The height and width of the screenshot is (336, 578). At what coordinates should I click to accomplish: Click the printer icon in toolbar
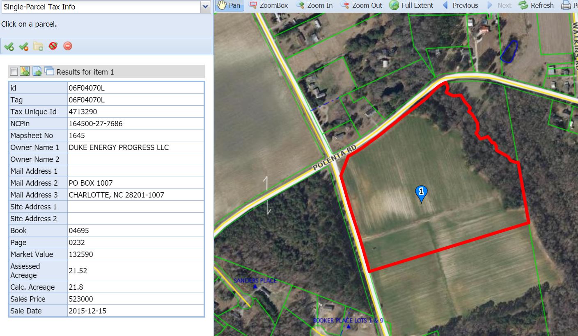(x=566, y=5)
